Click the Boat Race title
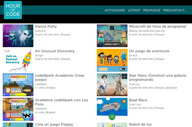This screenshot has height=127, width=192. click(138, 100)
